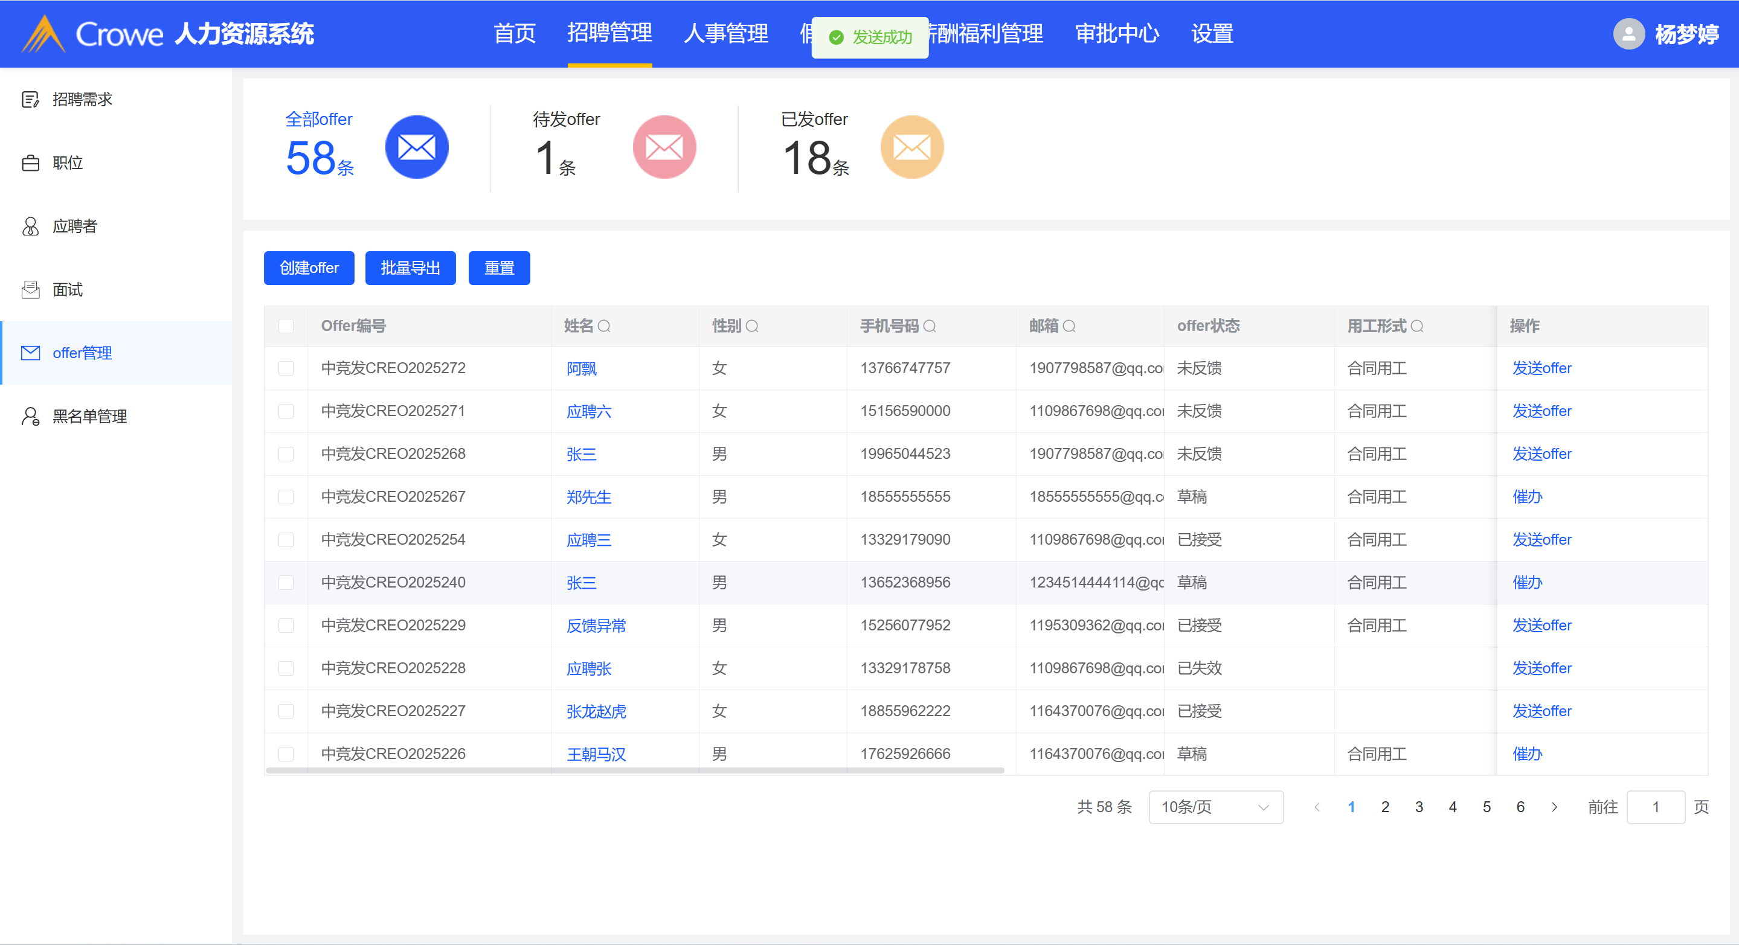Image resolution: width=1739 pixels, height=945 pixels.
Task: Click the orange 已发offer envelope icon
Action: click(912, 147)
